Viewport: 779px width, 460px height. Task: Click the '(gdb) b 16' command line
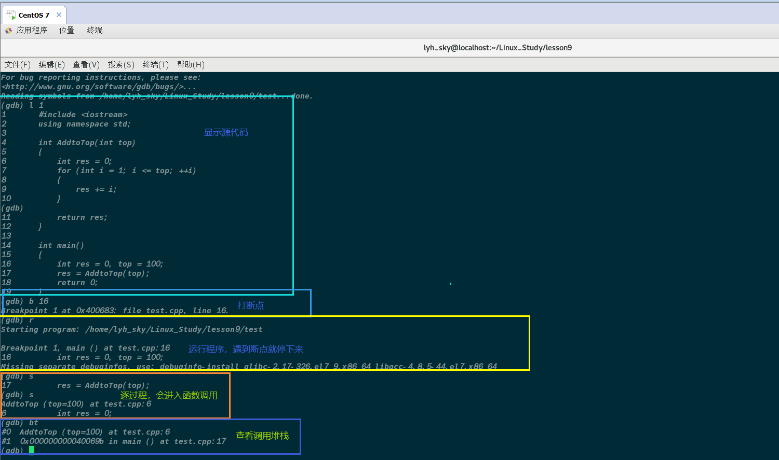pyautogui.click(x=25, y=301)
